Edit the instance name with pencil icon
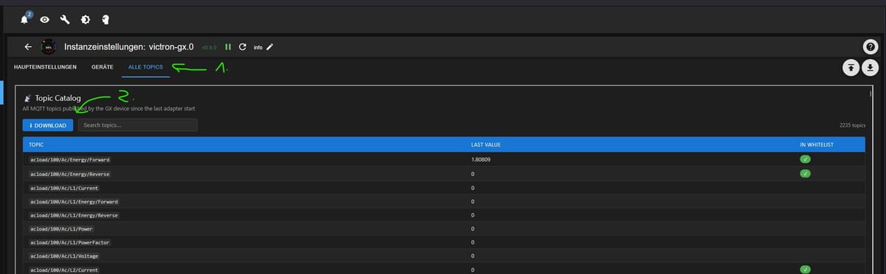The image size is (886, 274). [269, 47]
